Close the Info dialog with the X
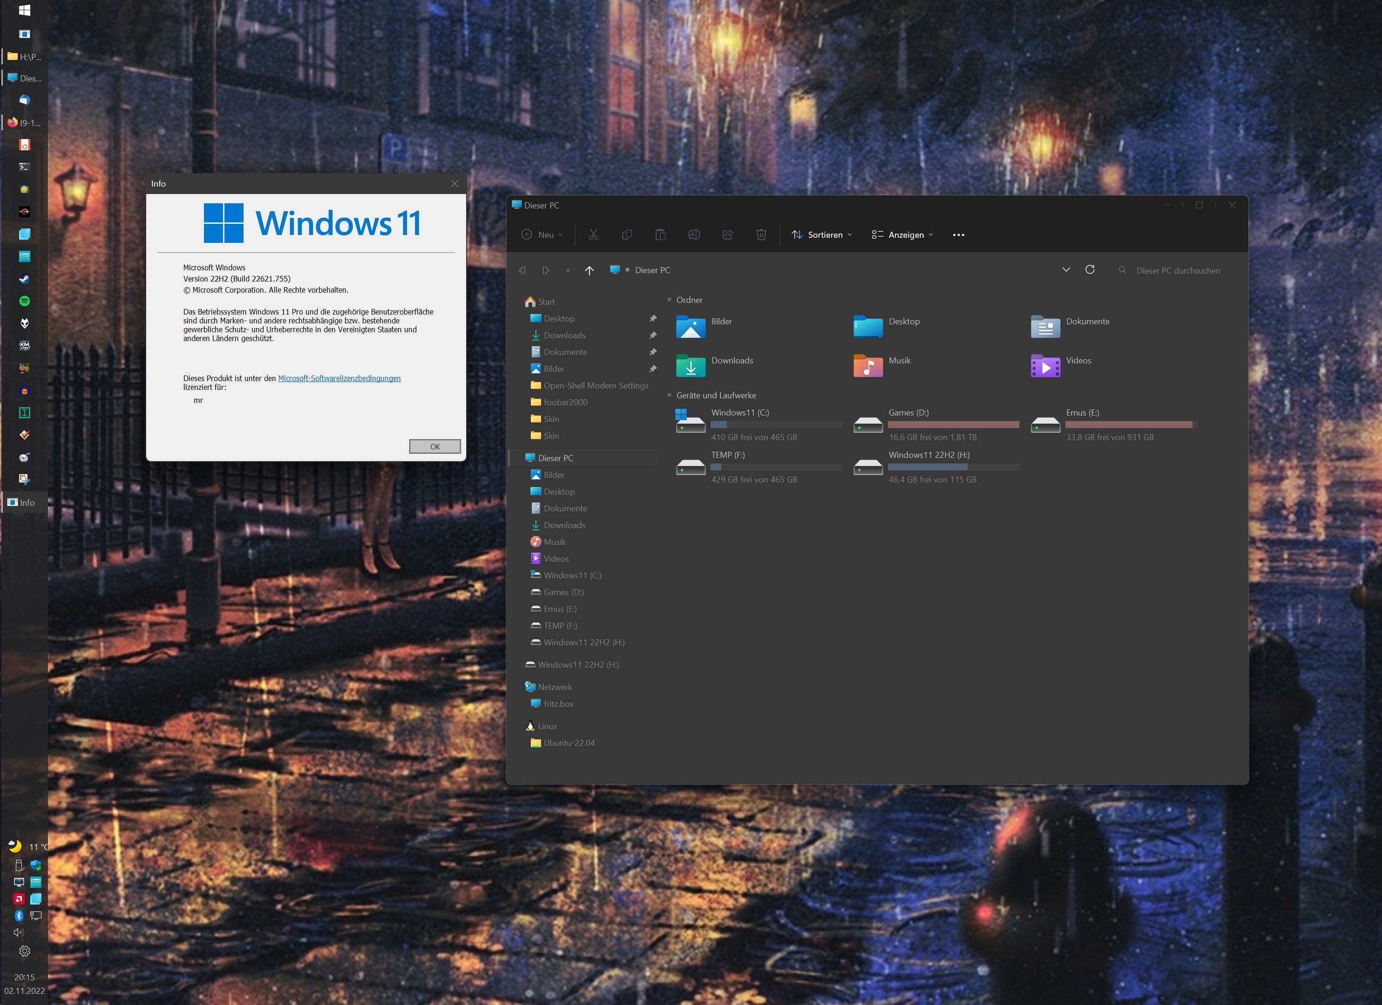 [x=454, y=184]
